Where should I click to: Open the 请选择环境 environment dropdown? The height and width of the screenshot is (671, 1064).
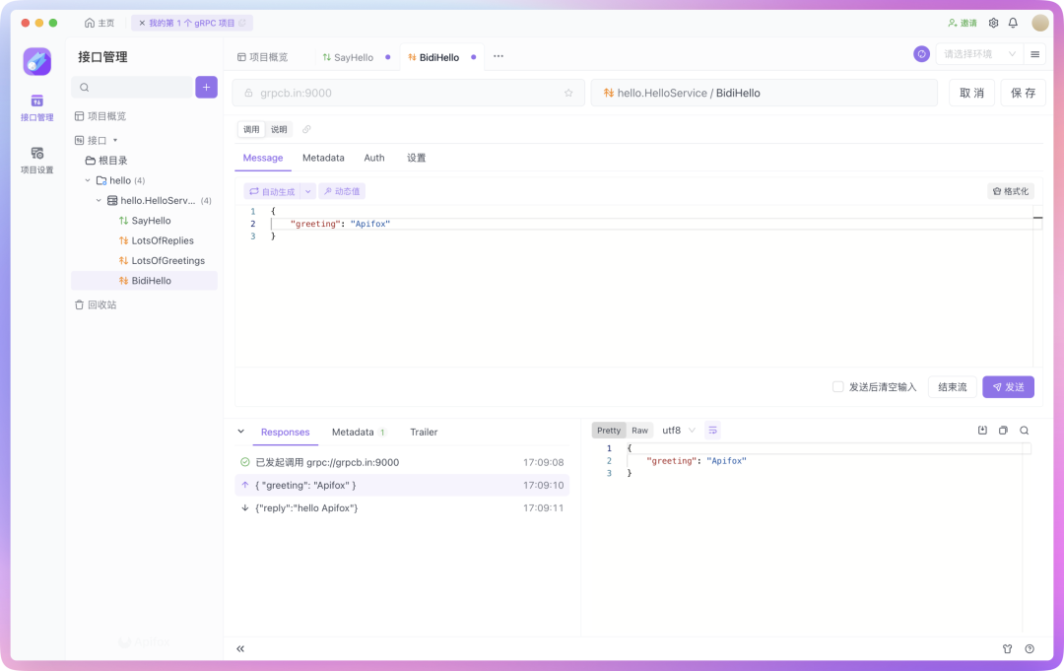coord(980,54)
